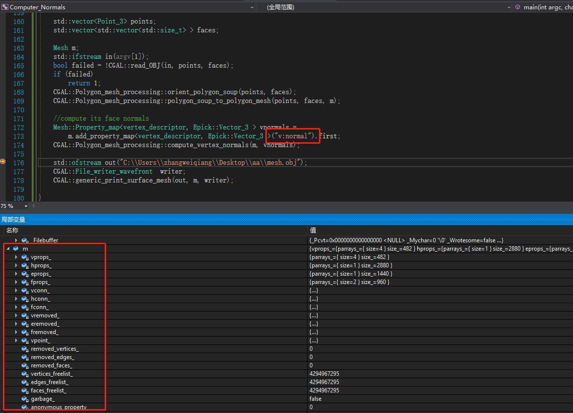This screenshot has height=413, width=573.
Task: Click the 局部变量 panel header
Action: (13, 219)
